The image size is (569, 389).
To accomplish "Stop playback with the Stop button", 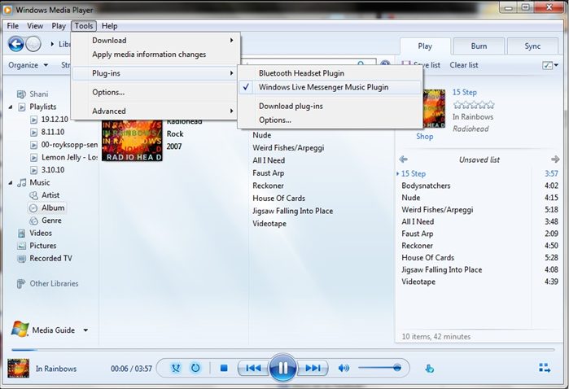I will click(224, 369).
